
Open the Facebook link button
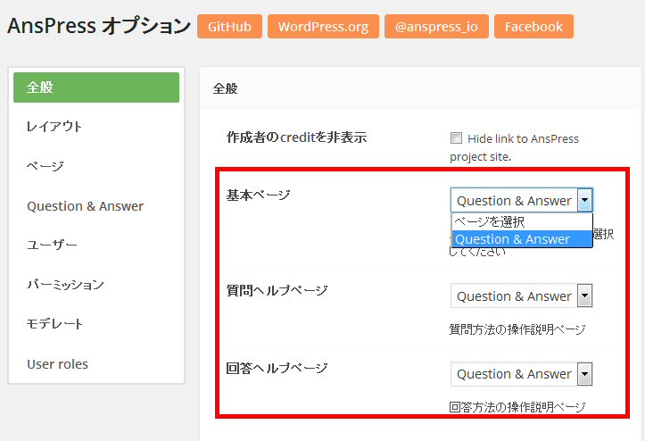[x=533, y=27]
